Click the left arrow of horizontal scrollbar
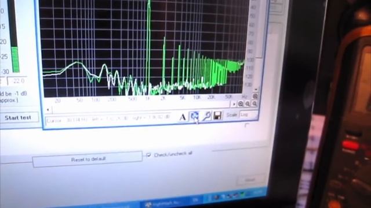 pyautogui.click(x=48, y=109)
